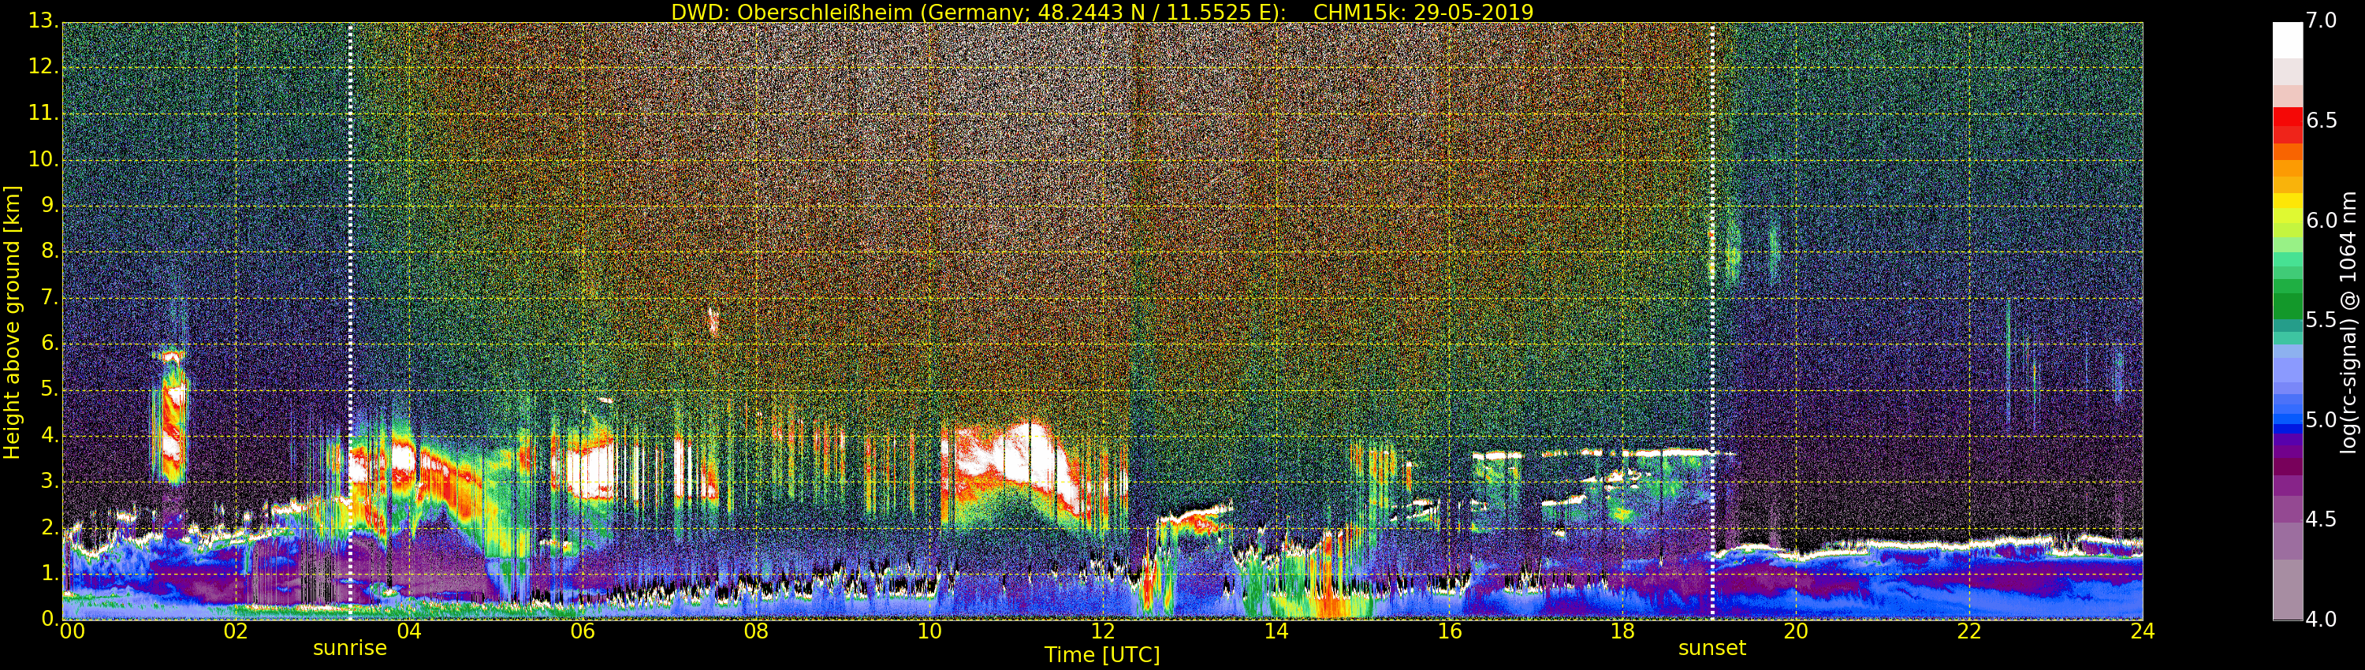Click the y-axis tick label '8.'
The width and height of the screenshot is (2365, 670).
(x=49, y=251)
